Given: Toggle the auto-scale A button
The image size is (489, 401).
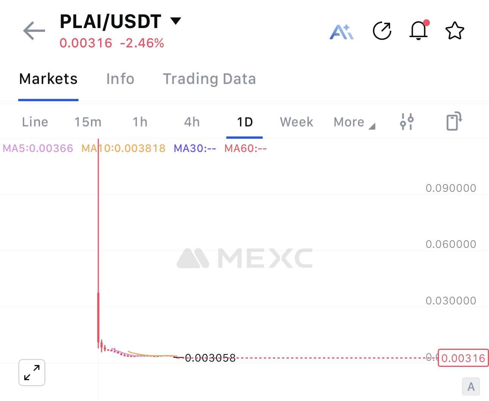Looking at the screenshot, I should point(471,387).
